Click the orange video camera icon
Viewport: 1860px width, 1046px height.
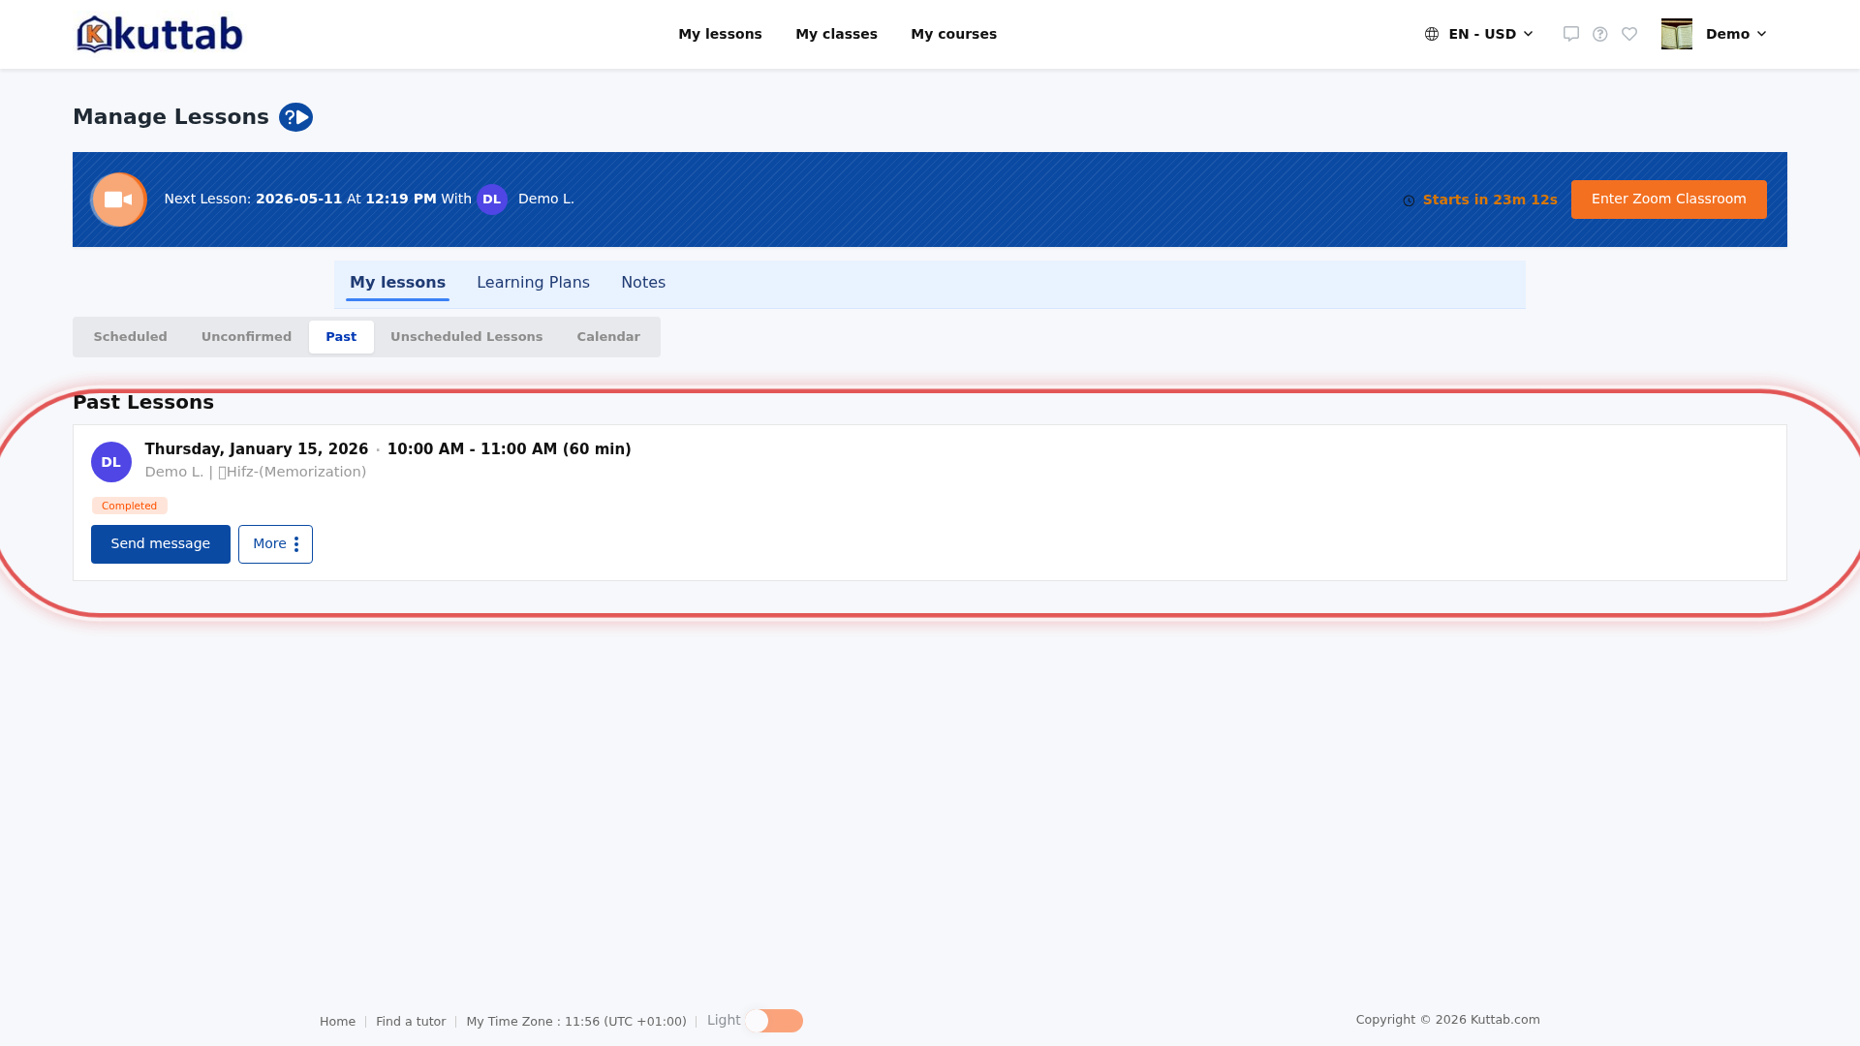coord(118,200)
